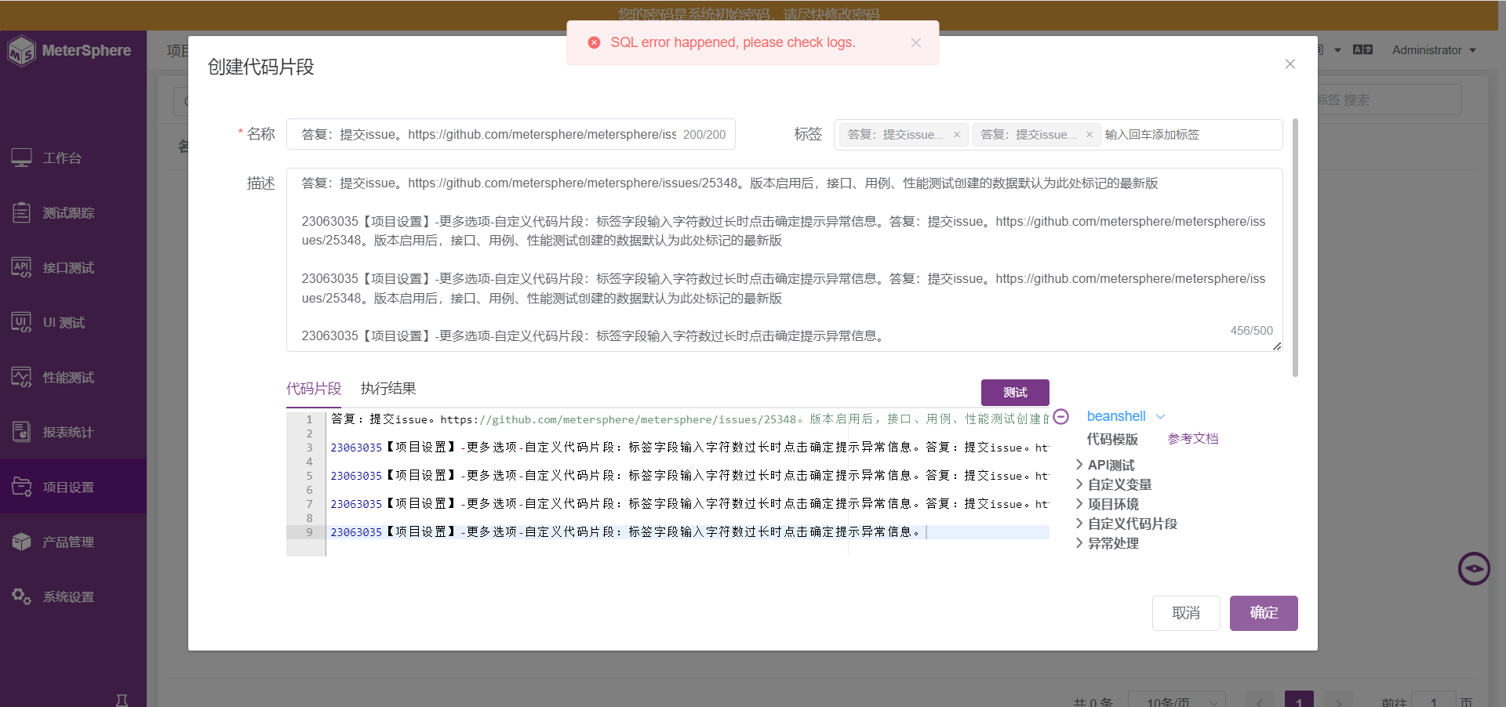Viewport: 1506px width, 707px height.
Task: Click code editor line 5 text
Action: tap(689, 476)
